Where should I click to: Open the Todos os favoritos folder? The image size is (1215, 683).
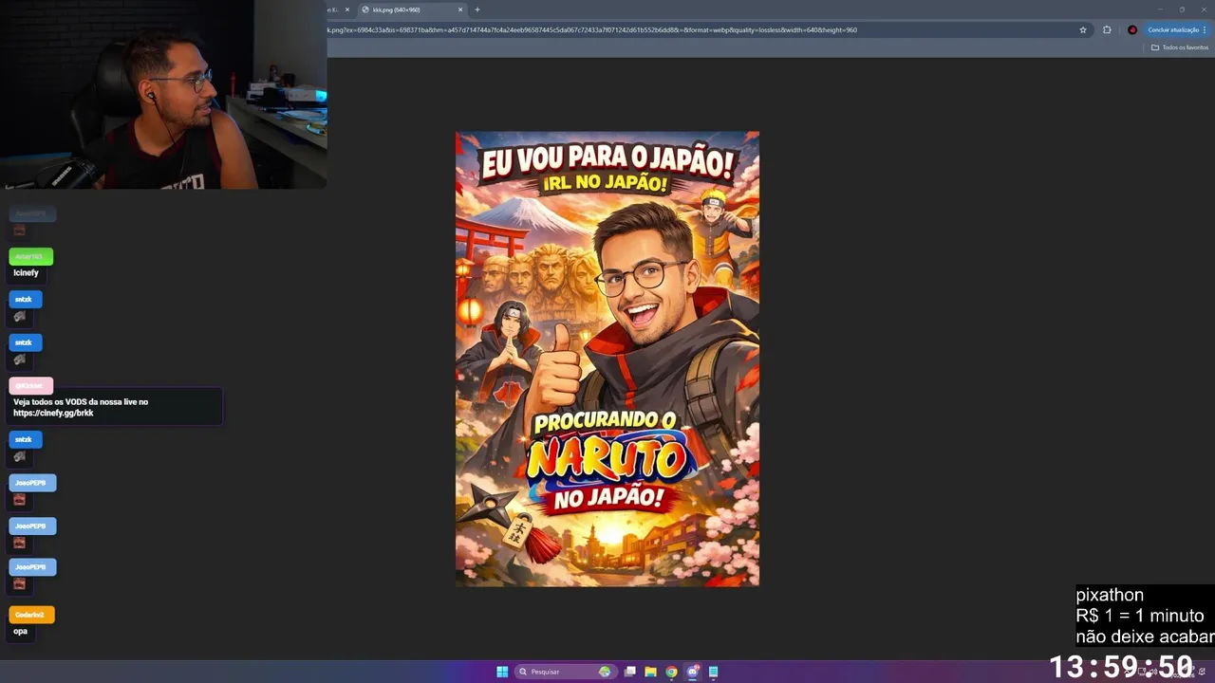1180,47
